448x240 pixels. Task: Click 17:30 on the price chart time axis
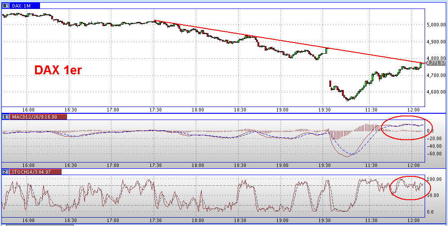[155, 110]
